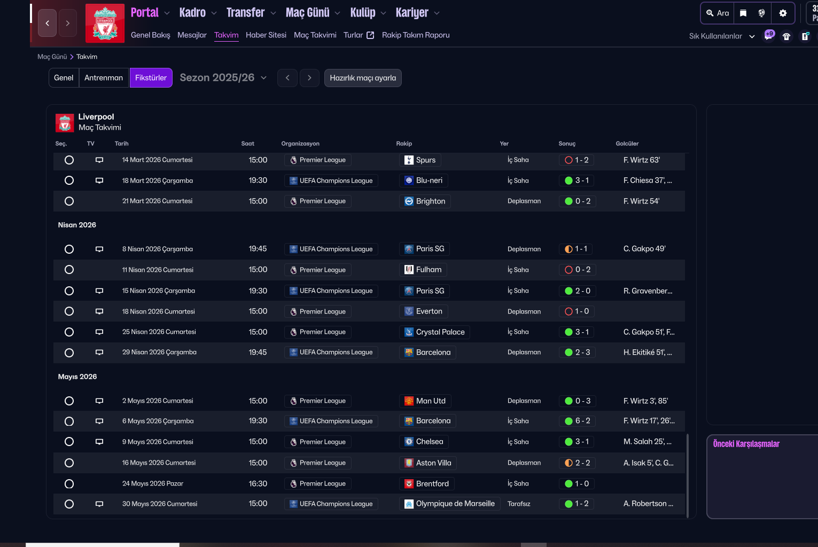Click TV icon for Spurs match row
Screen dimensions: 818x547
pos(99,160)
